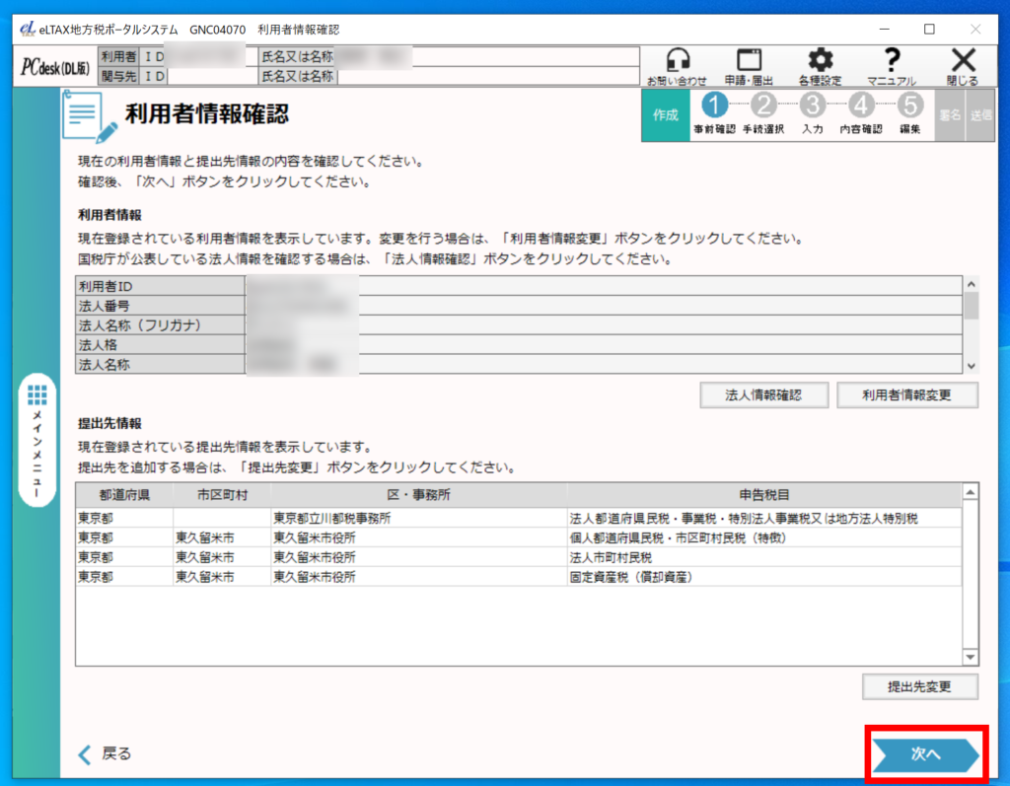Click the 申請・届出 window icon
Image resolution: width=1010 pixels, height=786 pixels.
[750, 61]
